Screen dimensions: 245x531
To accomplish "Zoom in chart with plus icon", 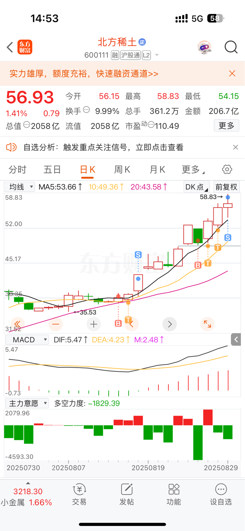I will [94, 324].
